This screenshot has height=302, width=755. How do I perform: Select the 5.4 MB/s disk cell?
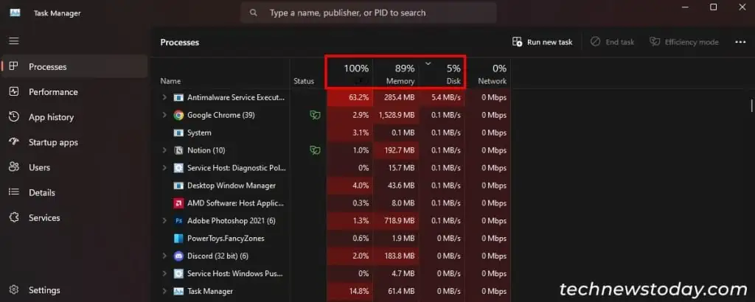pyautogui.click(x=442, y=98)
